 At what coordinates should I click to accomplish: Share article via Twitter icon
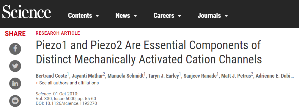15,66
